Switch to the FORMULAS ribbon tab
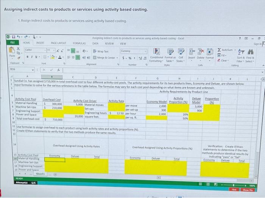Image resolution: width=265 pixels, height=198 pixels. 79,43
